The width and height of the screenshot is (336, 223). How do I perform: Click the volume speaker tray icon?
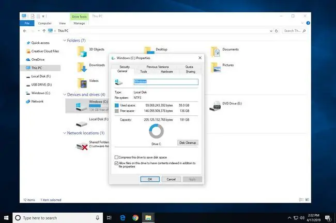302,218
